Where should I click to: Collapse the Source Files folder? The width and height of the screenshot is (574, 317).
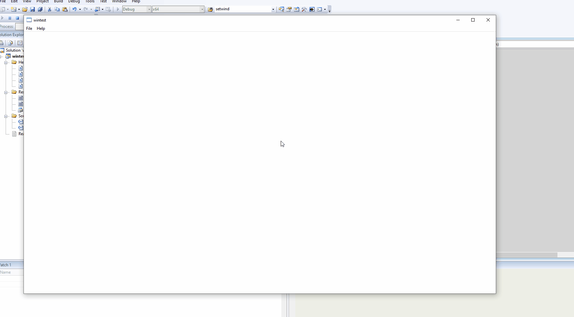point(6,116)
